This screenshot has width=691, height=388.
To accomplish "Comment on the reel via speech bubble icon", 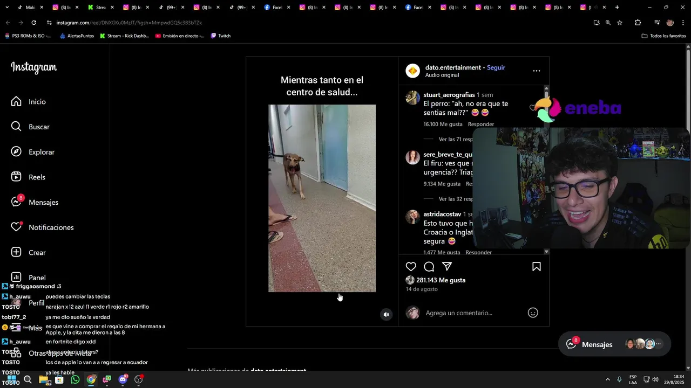I will pyautogui.click(x=429, y=267).
